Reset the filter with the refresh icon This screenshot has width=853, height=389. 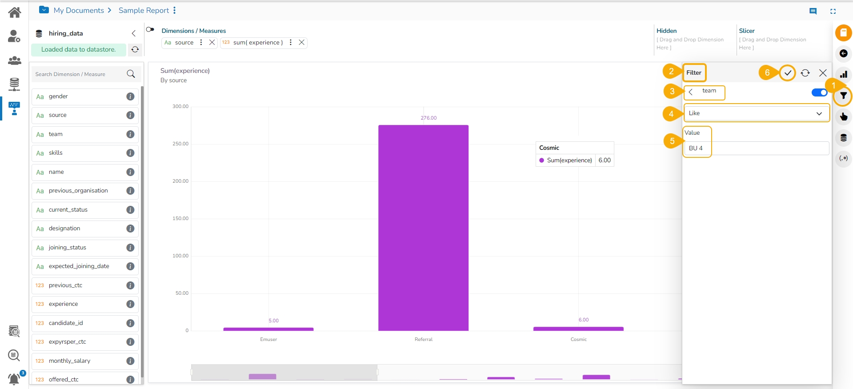[x=805, y=73]
